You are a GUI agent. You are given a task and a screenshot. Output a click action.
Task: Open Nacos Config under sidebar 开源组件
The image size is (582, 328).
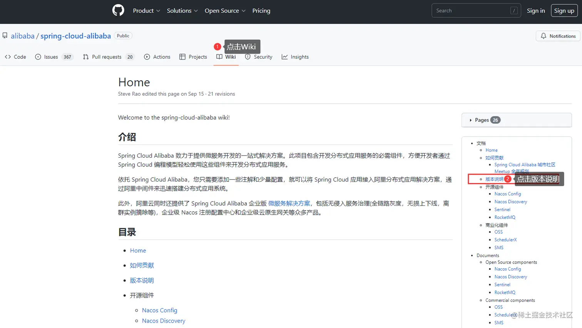tap(508, 194)
